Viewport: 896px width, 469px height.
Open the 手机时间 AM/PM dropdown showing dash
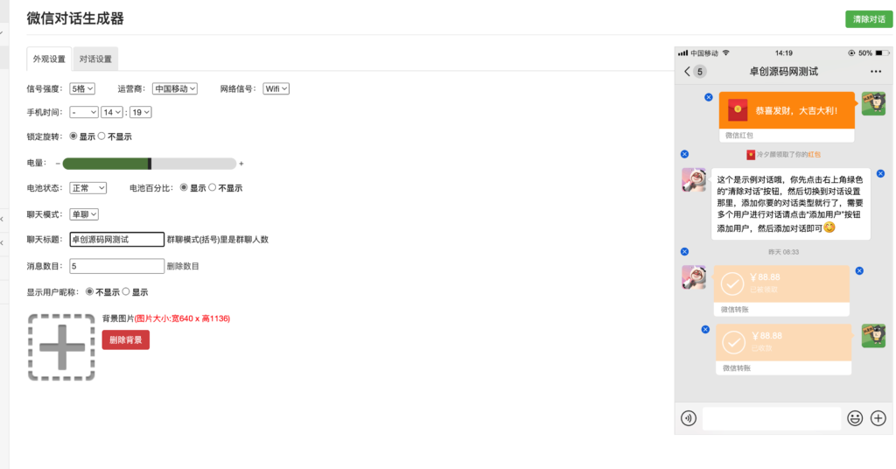83,113
